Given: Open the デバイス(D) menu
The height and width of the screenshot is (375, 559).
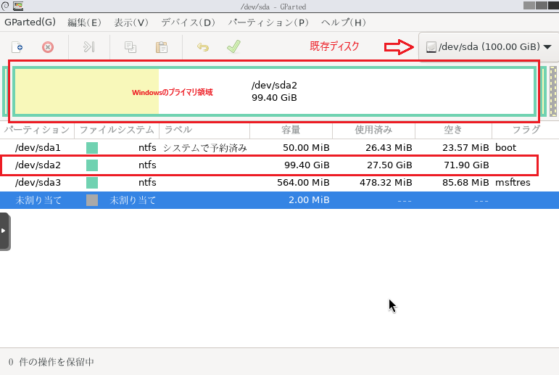Looking at the screenshot, I should [x=189, y=22].
